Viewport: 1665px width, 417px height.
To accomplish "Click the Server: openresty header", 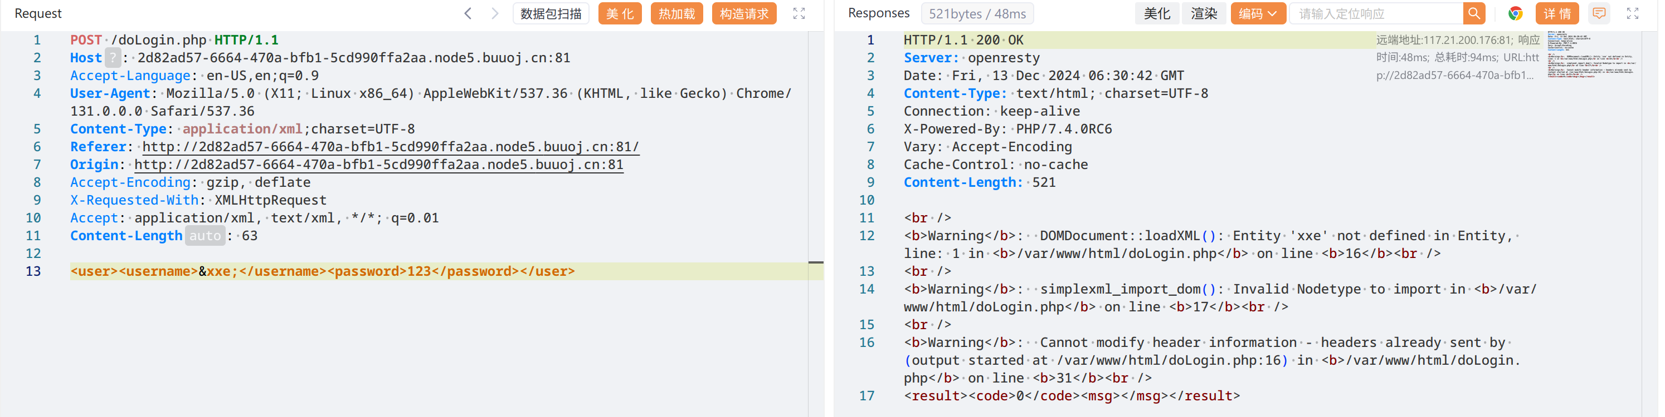I will point(972,58).
